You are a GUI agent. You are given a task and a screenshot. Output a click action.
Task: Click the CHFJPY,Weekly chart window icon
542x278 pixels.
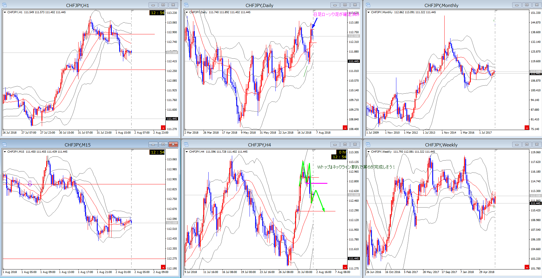click(x=368, y=144)
